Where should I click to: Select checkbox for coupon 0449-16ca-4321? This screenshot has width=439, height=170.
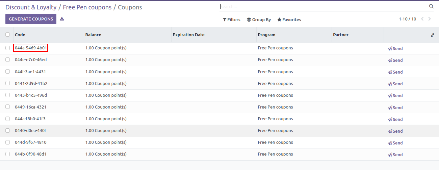pos(7,107)
